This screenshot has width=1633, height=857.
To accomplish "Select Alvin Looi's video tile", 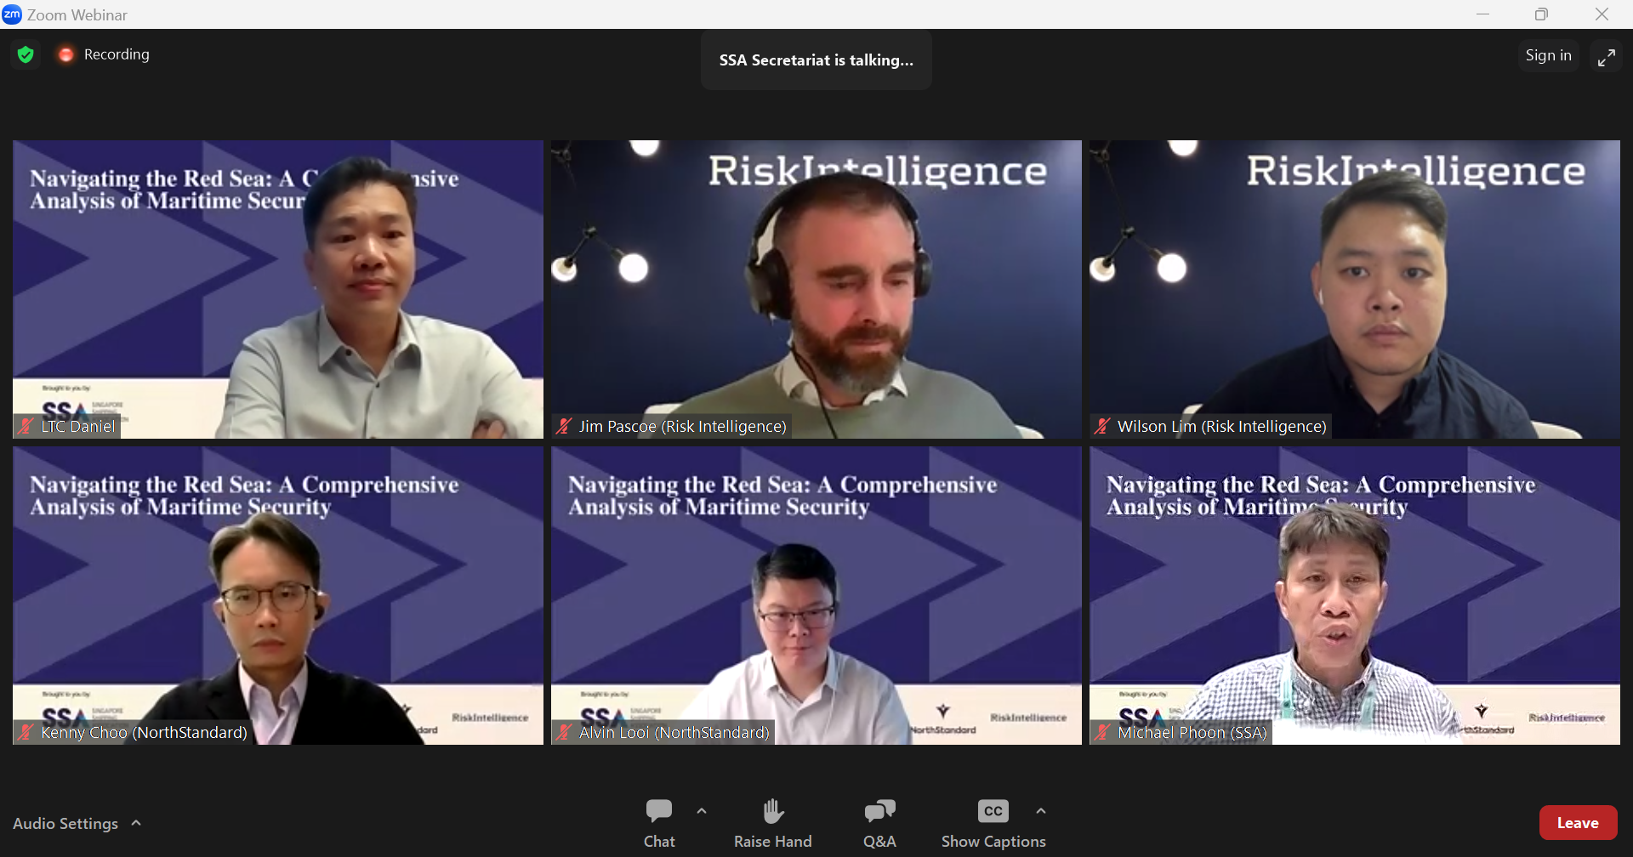I will tap(816, 595).
